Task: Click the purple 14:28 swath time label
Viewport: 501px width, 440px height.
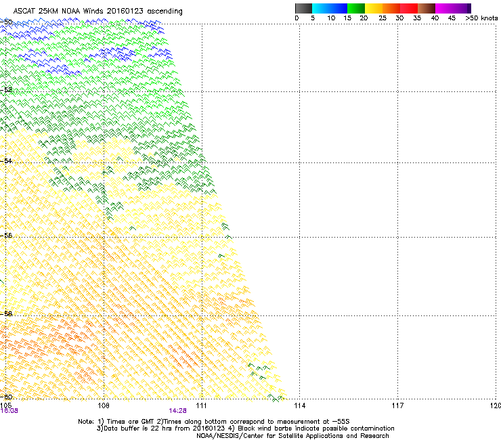Action: tap(177, 411)
